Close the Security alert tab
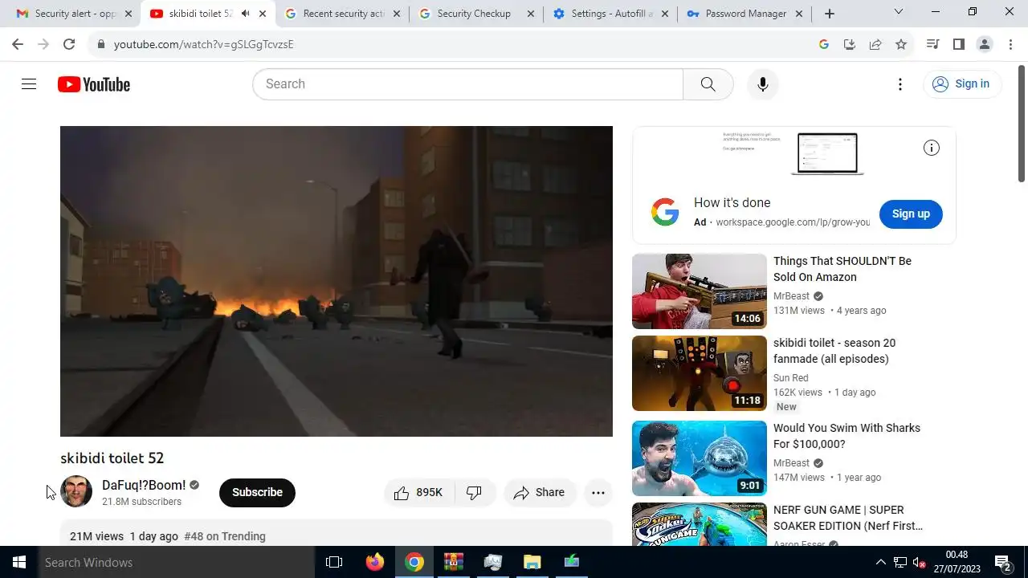 coord(128,14)
